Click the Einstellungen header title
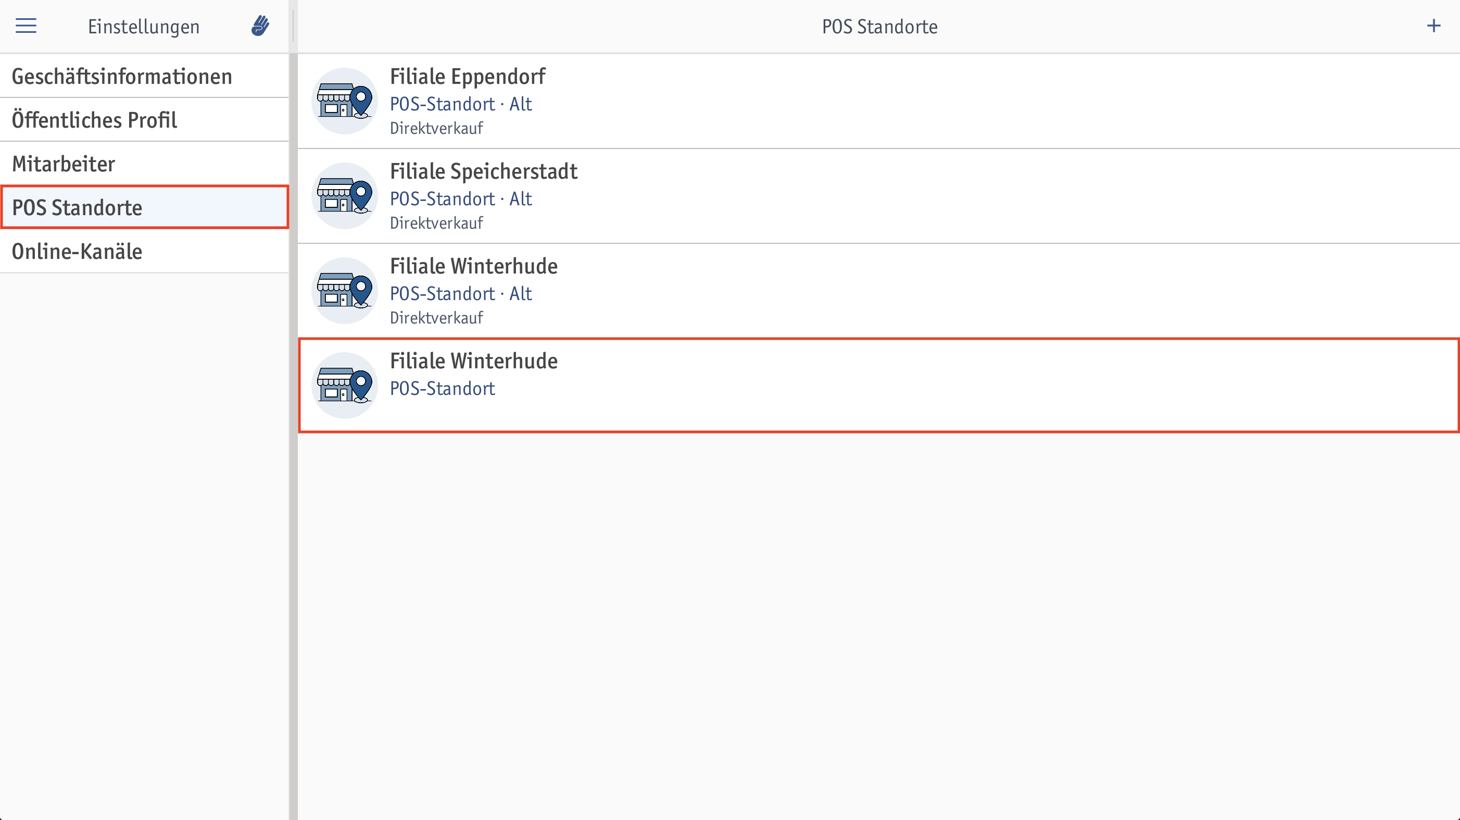The image size is (1460, 820). tap(143, 27)
